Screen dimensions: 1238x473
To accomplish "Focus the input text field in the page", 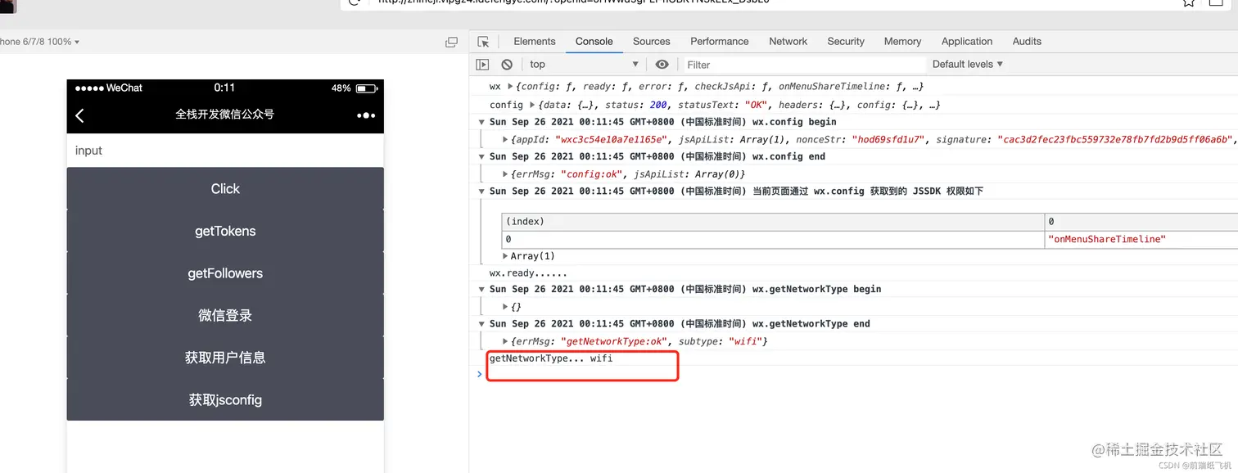I will point(225,151).
